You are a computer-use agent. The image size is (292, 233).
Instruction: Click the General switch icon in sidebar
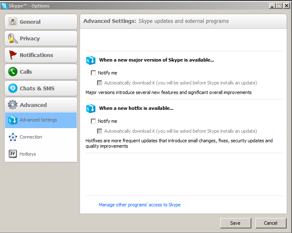point(13,22)
